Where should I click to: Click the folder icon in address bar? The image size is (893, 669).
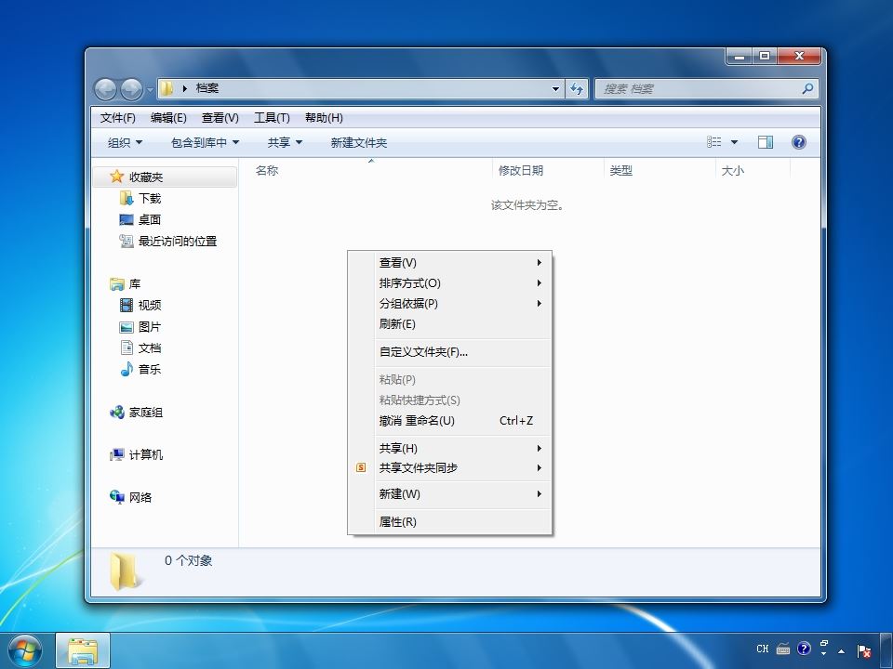(167, 88)
